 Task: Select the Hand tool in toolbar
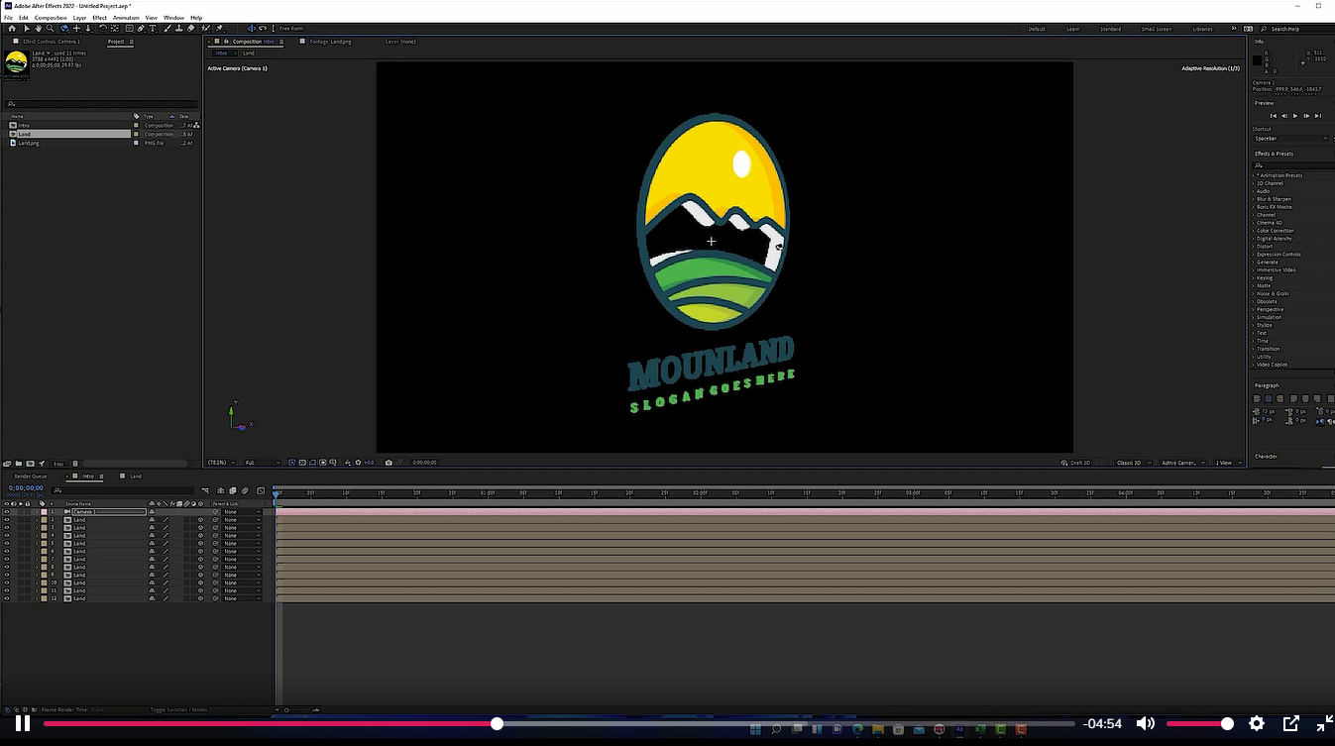pos(39,29)
